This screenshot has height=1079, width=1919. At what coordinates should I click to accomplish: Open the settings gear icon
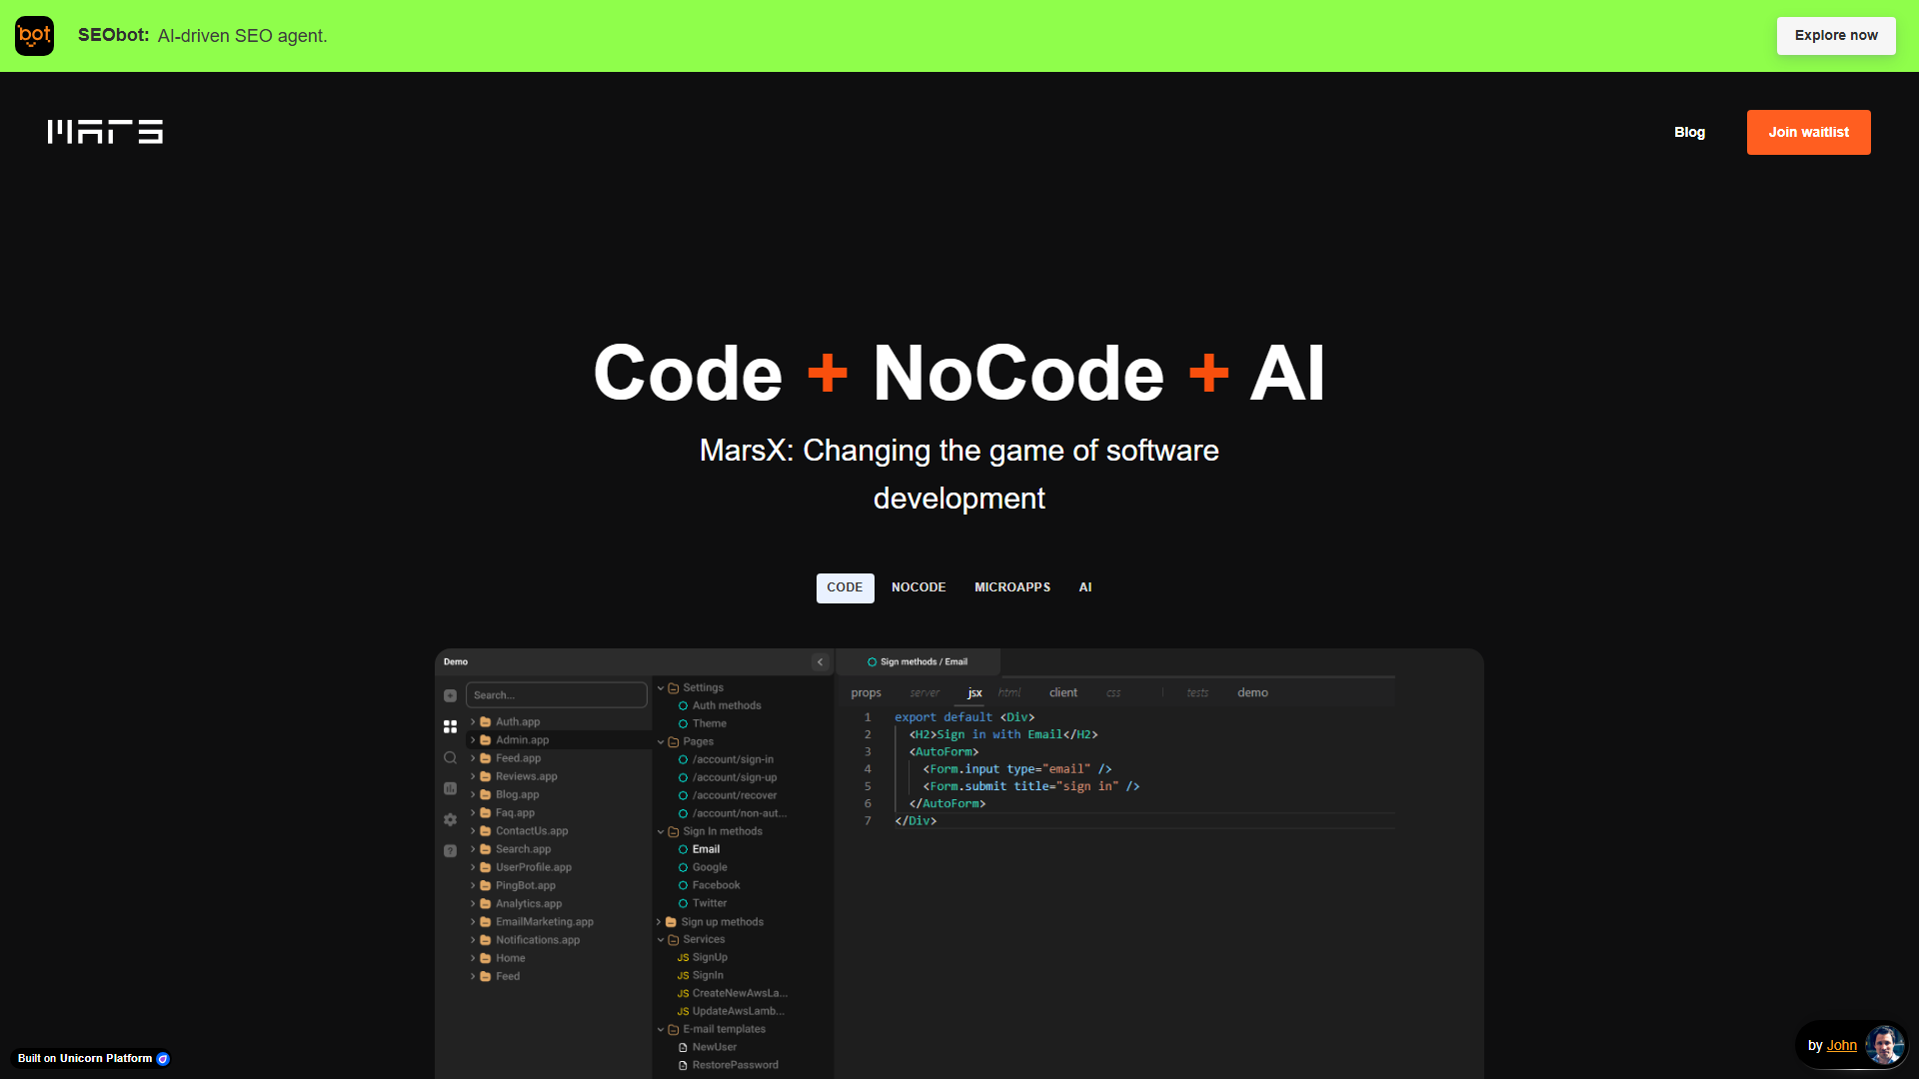pyautogui.click(x=451, y=819)
